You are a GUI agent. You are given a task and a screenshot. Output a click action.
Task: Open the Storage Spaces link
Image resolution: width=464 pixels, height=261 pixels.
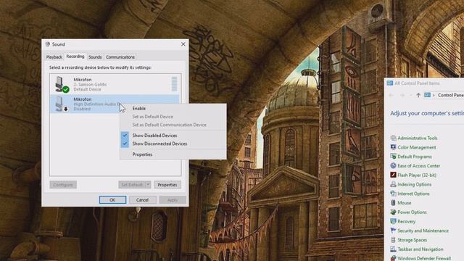pyautogui.click(x=413, y=240)
